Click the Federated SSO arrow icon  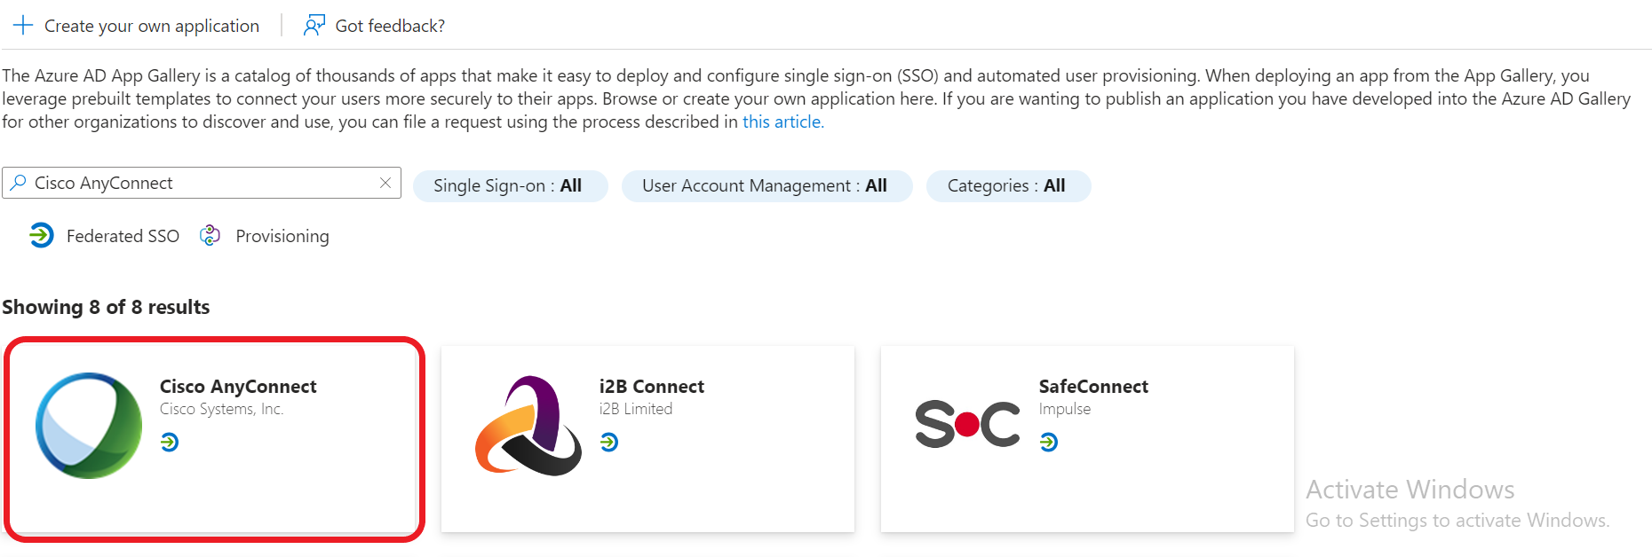point(41,235)
